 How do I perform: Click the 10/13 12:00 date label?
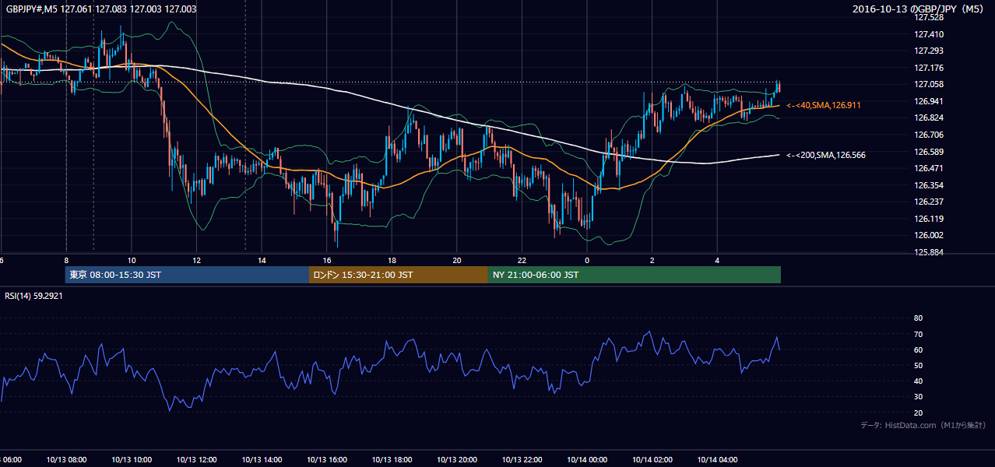tap(197, 460)
